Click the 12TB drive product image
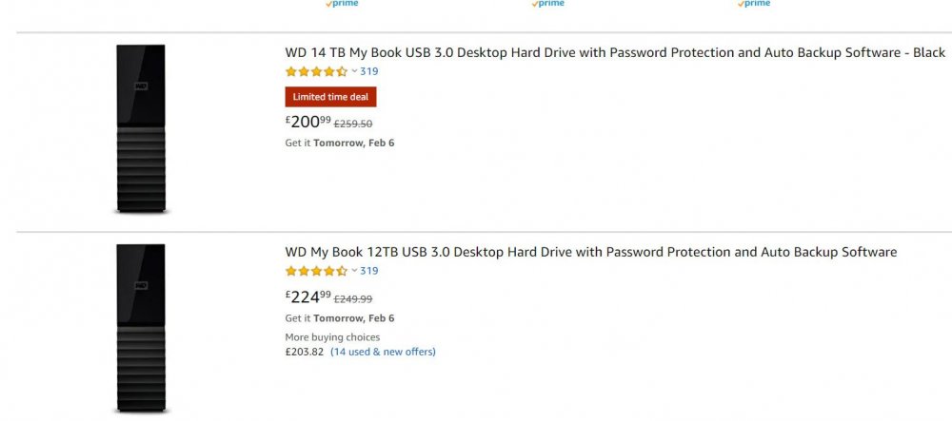Screen dimensions: 952x421 [x=141, y=328]
